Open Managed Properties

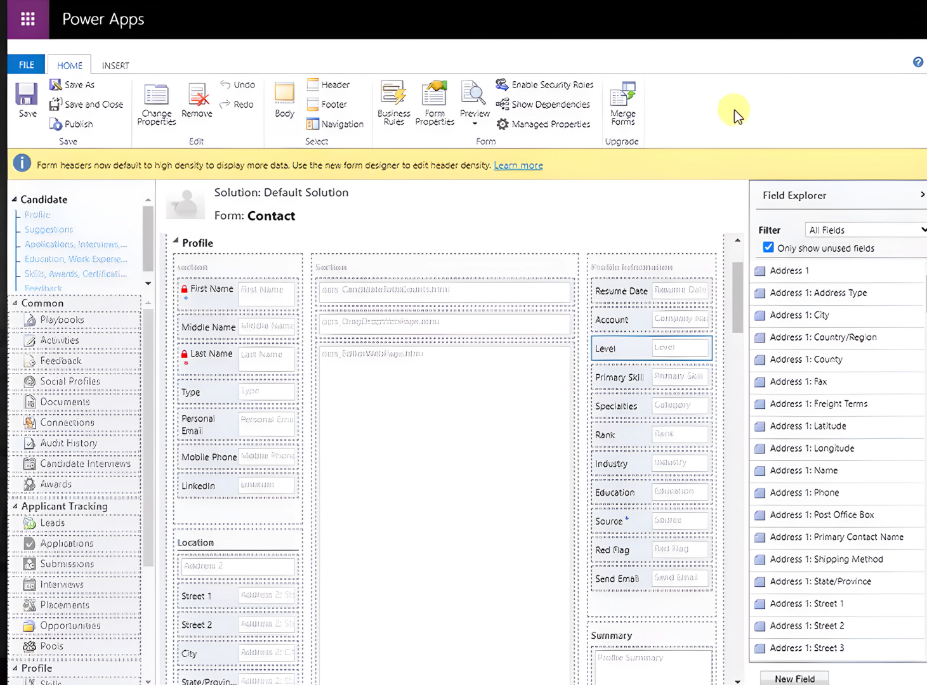(543, 124)
